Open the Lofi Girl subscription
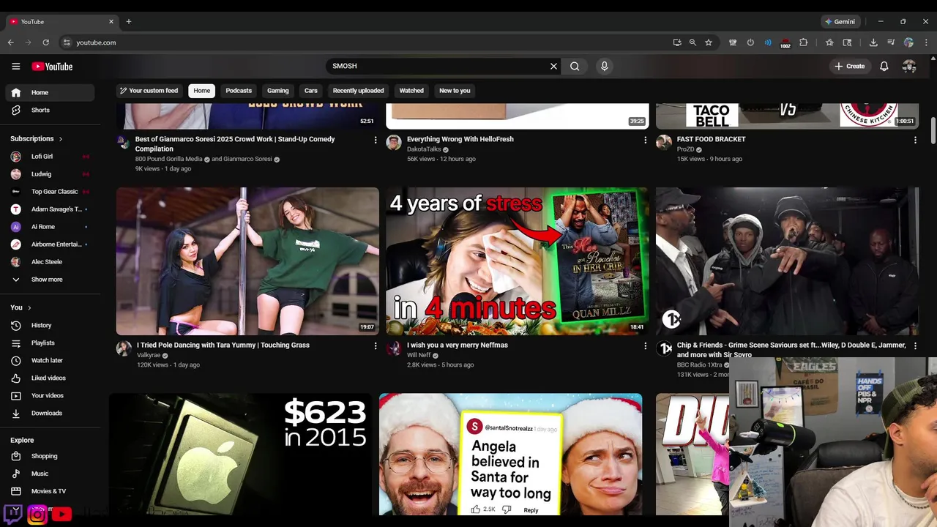This screenshot has width=937, height=527. click(x=50, y=157)
